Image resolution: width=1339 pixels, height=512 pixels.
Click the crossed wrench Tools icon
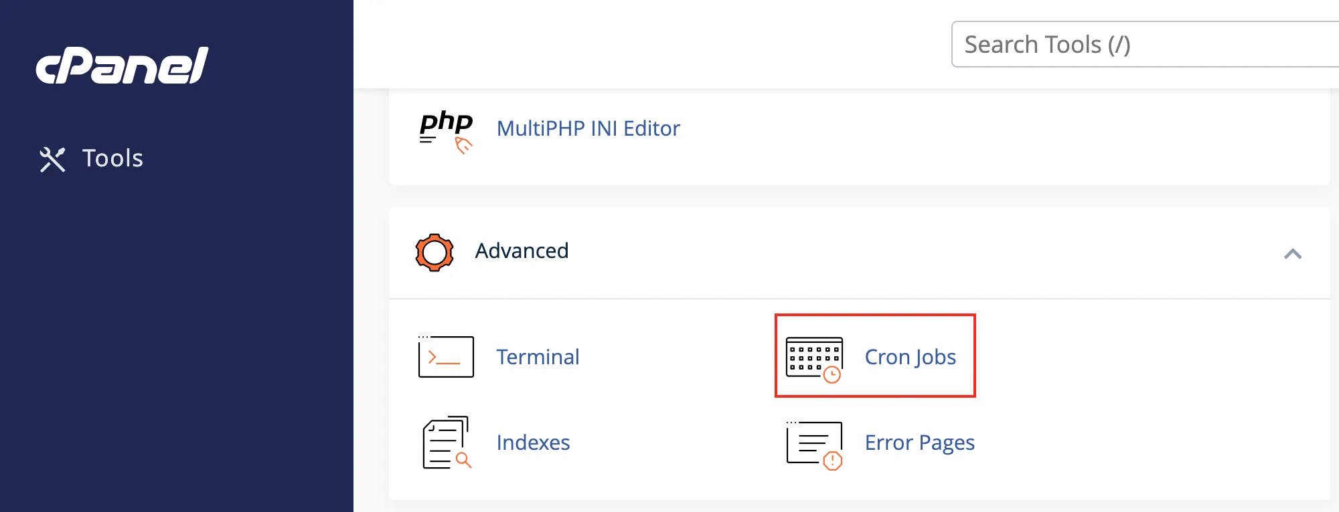[52, 160]
